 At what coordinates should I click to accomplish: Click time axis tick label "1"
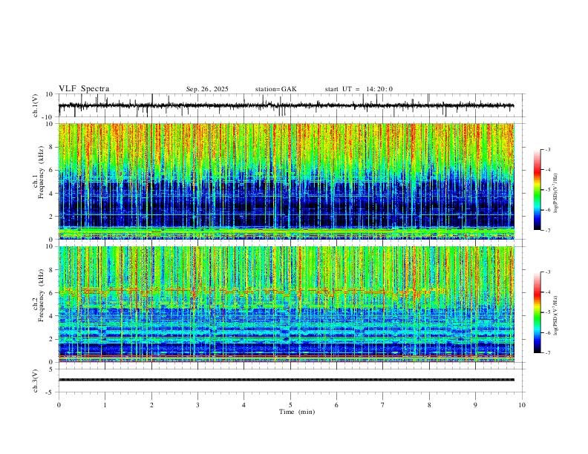point(105,405)
